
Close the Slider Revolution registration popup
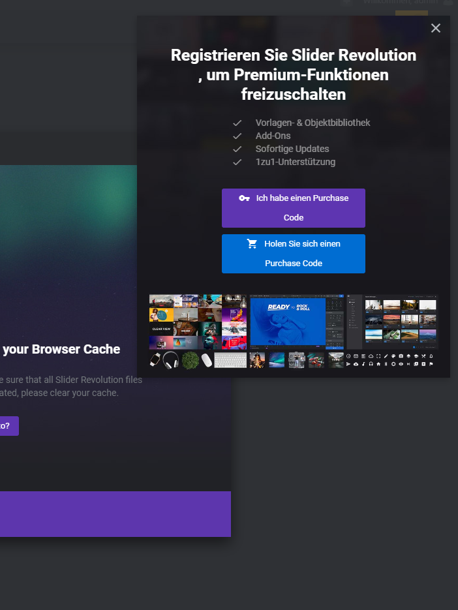[x=435, y=28]
